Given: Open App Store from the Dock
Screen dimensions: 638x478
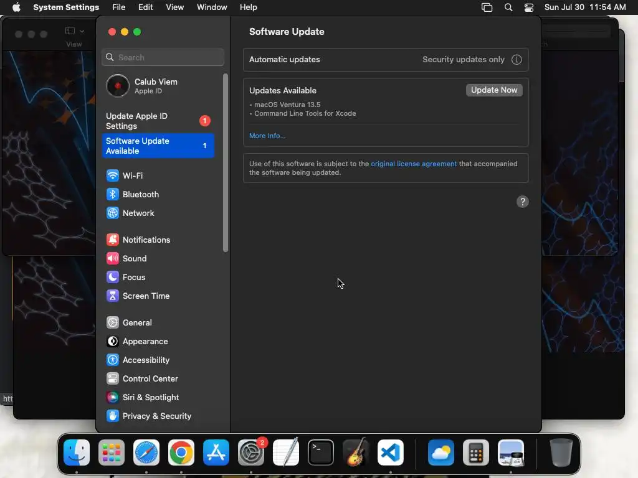Looking at the screenshot, I should point(216,452).
